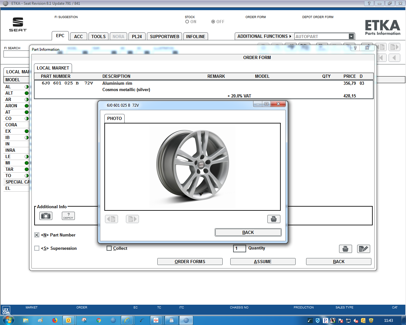The height and width of the screenshot is (325, 406).
Task: Open the PEAK application in the taskbar
Action: [156, 320]
